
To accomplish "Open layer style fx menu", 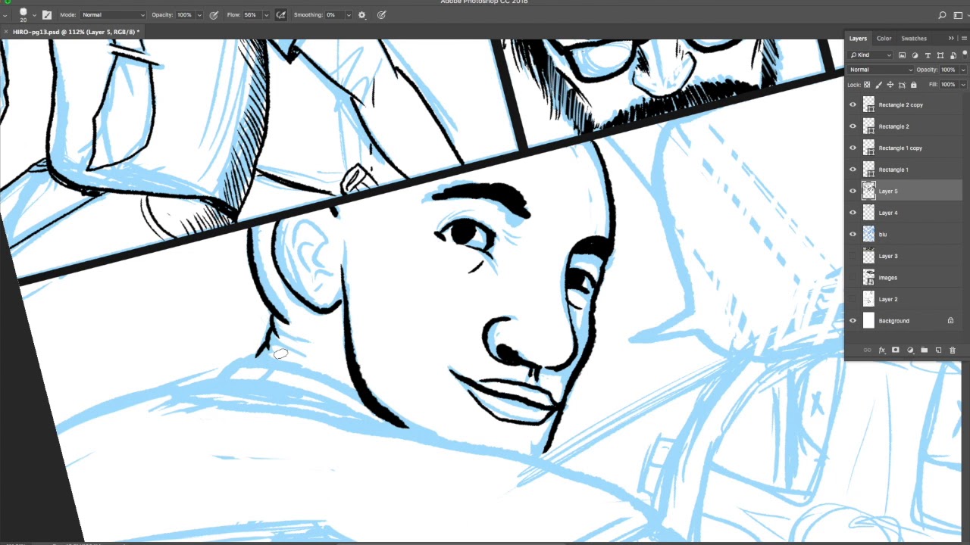I will [x=881, y=350].
